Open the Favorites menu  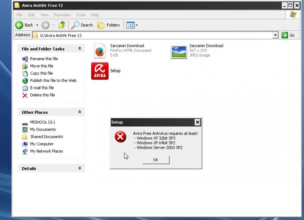pos(62,15)
